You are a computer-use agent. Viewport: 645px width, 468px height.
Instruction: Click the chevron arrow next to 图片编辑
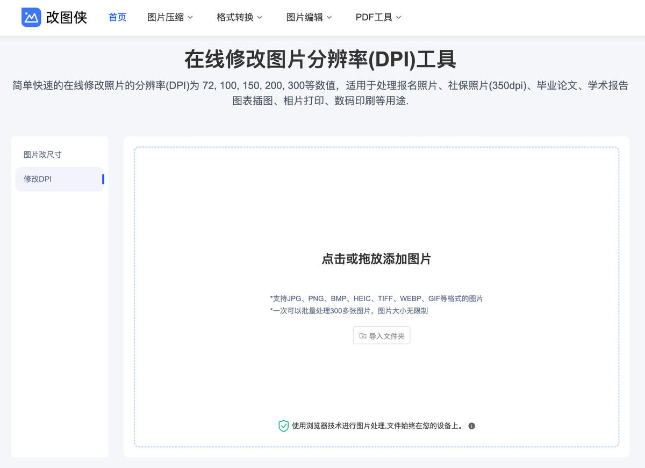click(x=329, y=17)
